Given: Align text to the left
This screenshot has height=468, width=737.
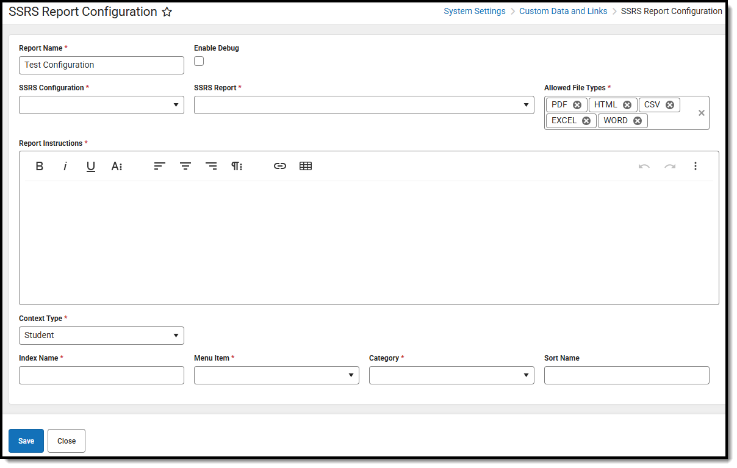Looking at the screenshot, I should [159, 166].
